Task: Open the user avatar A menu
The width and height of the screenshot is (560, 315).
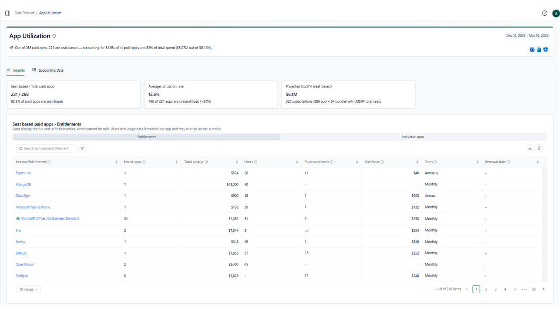Action: click(x=556, y=14)
